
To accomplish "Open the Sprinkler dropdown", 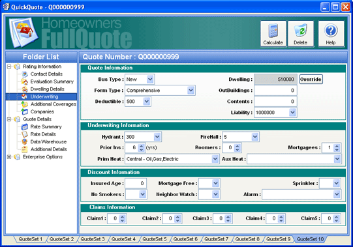I will [x=336, y=183].
